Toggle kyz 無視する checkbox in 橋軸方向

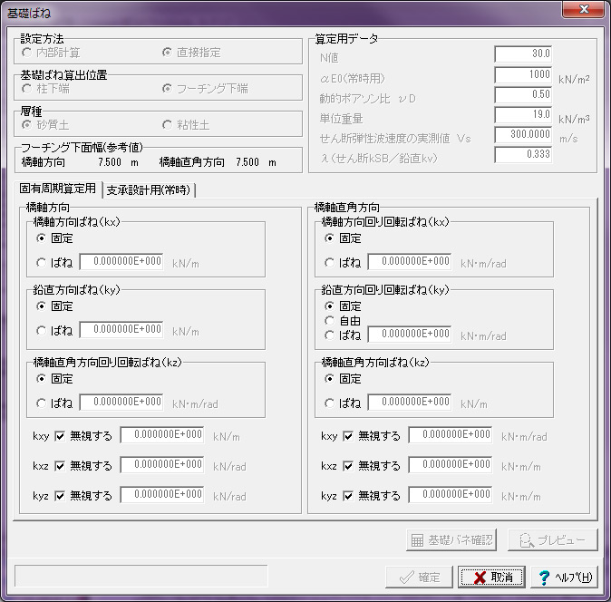(60, 496)
